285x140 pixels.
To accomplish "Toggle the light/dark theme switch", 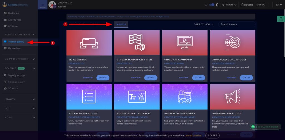I will tap(212, 5).
